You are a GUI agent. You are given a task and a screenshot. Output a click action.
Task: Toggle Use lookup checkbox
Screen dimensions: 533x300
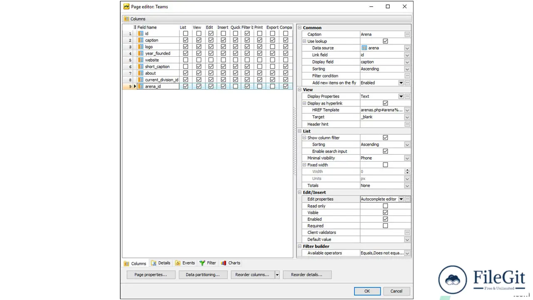point(385,41)
